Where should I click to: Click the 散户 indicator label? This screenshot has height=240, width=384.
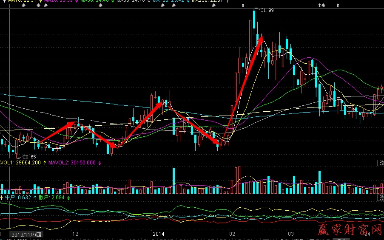(x=44, y=197)
